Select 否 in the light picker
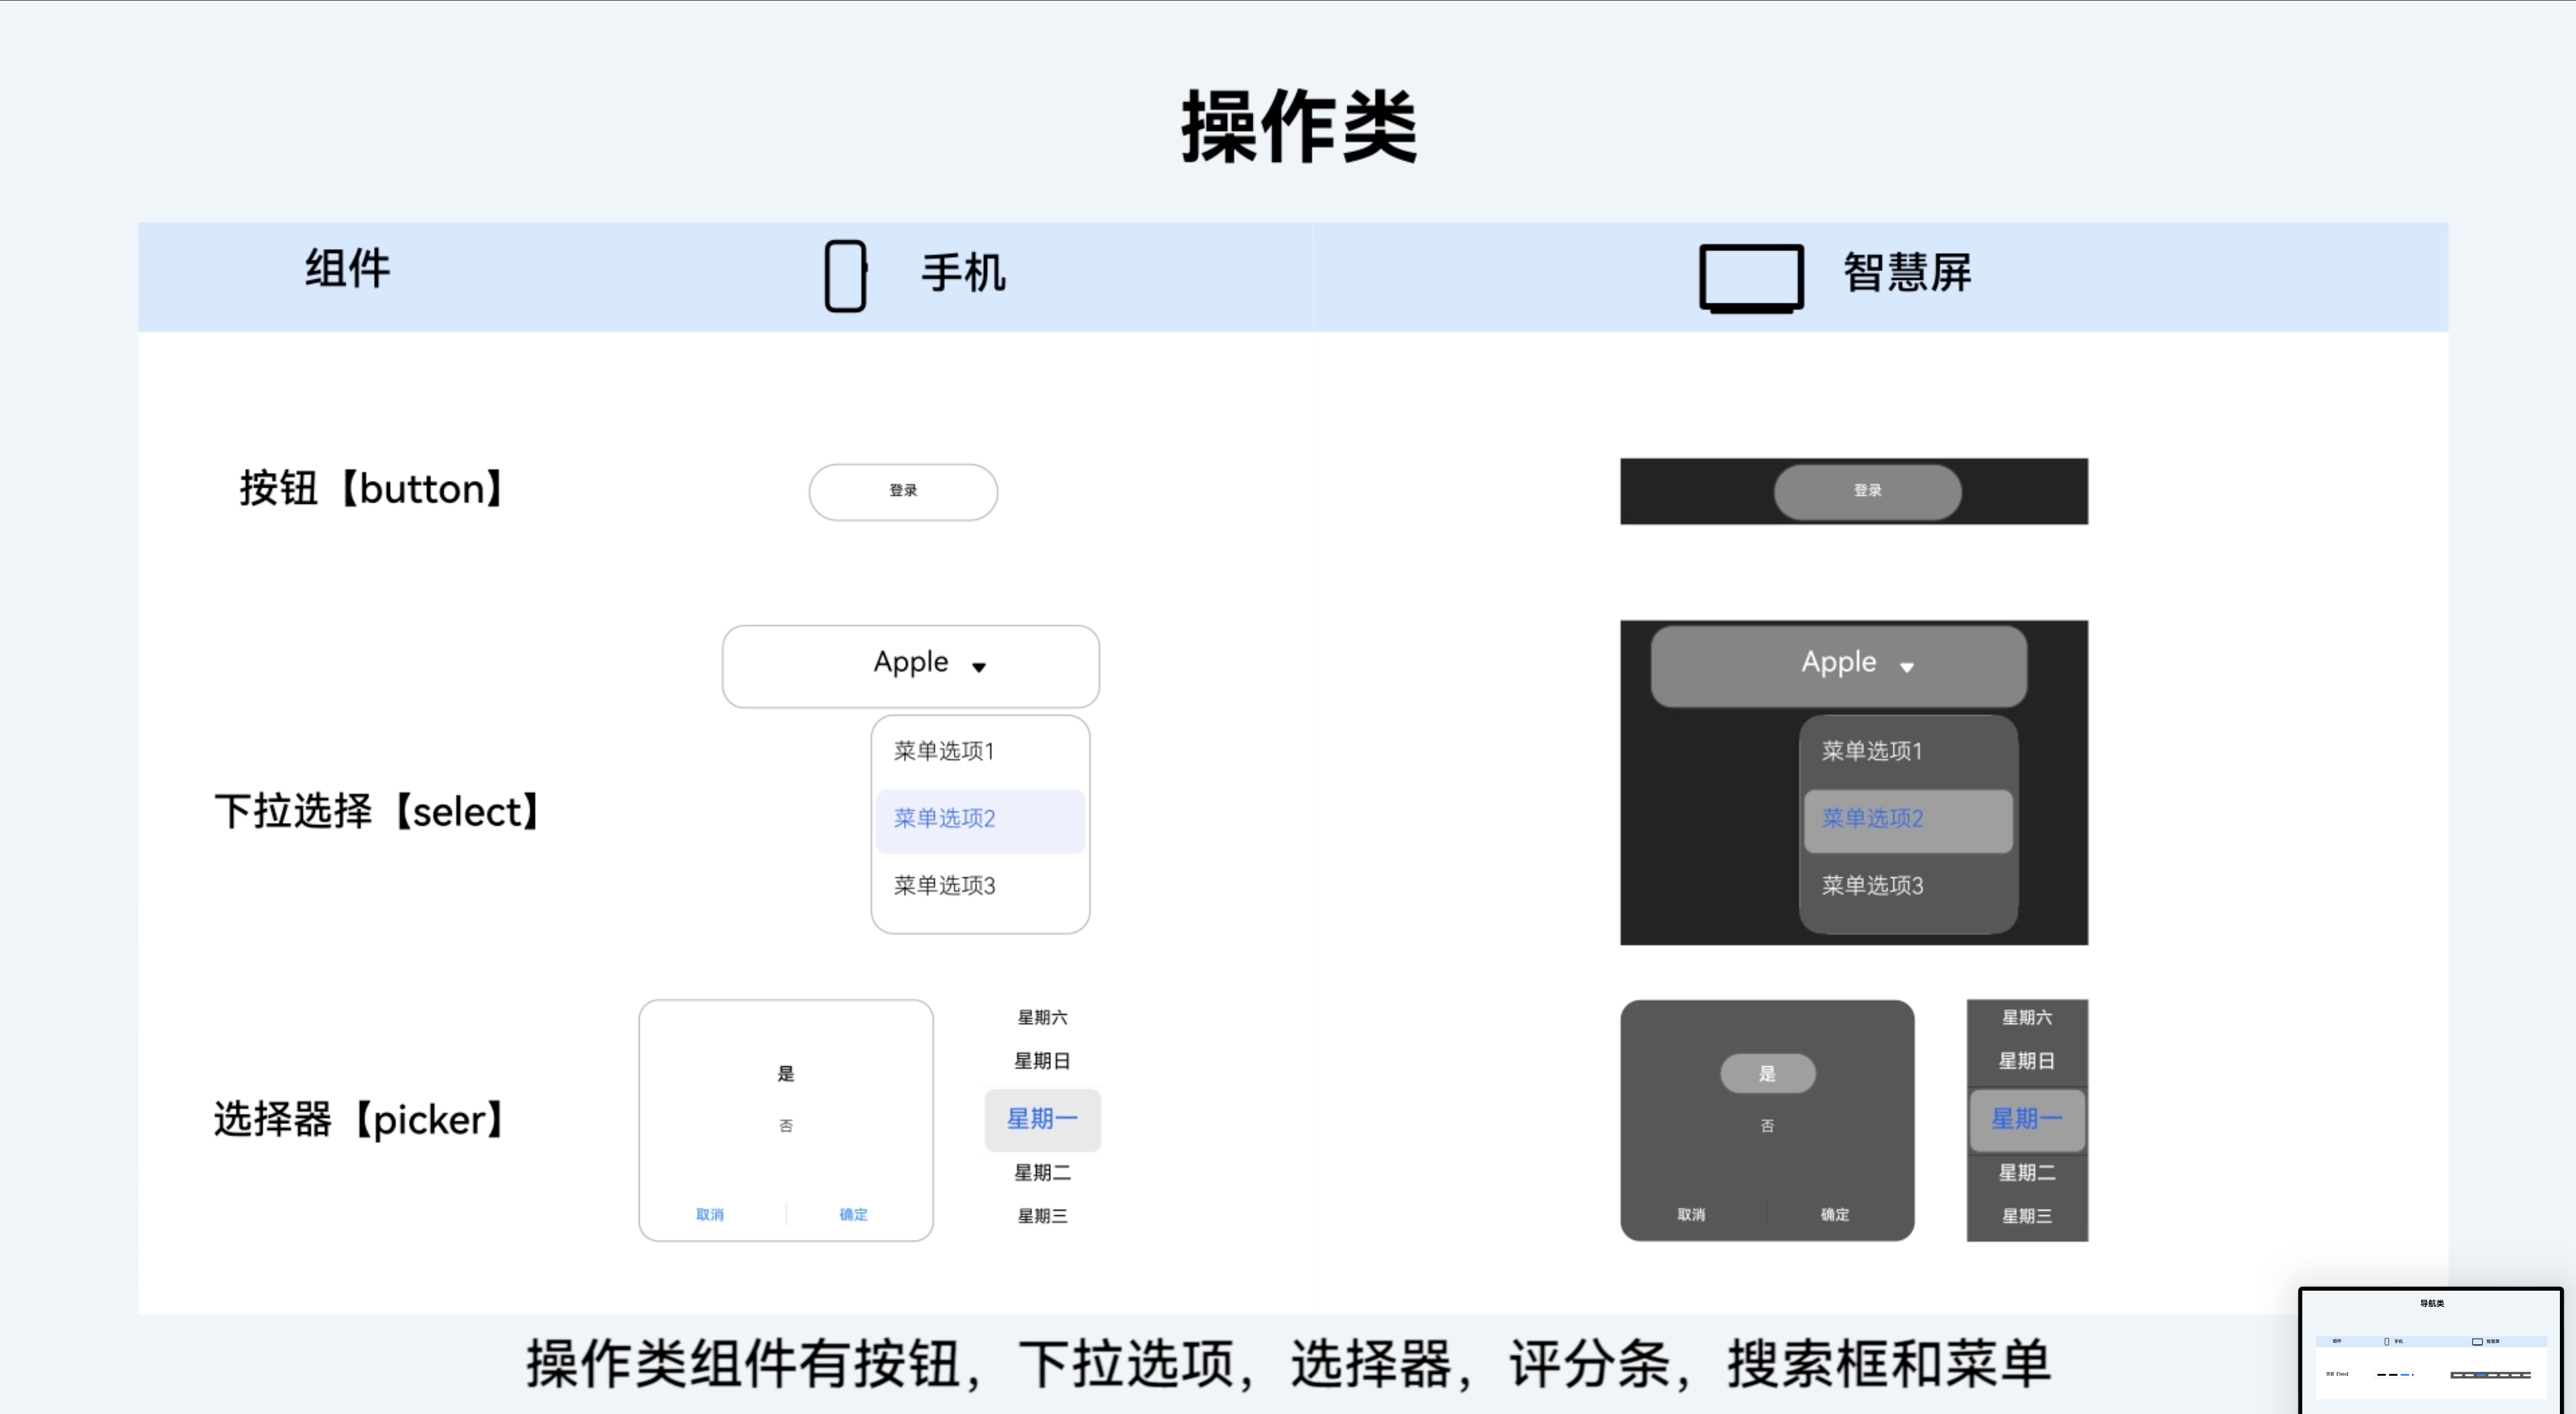 [786, 1125]
